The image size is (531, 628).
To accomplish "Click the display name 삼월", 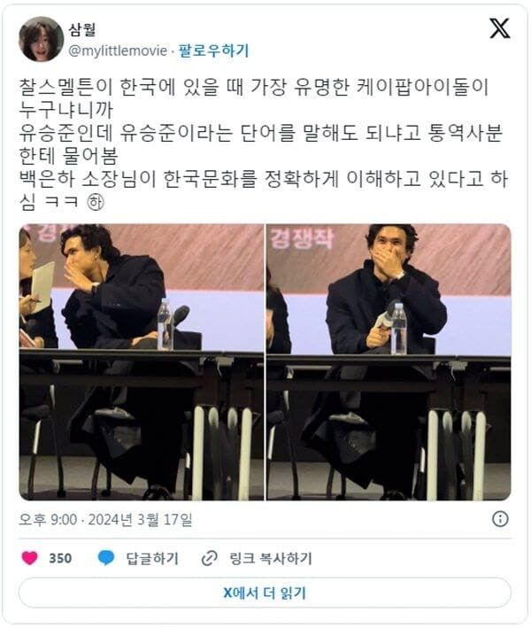I will coord(82,29).
